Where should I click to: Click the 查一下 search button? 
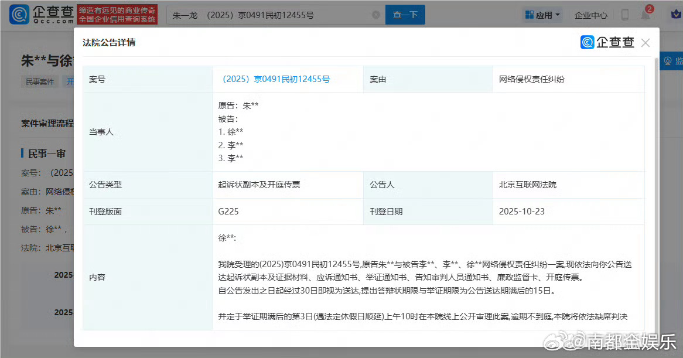(x=405, y=15)
